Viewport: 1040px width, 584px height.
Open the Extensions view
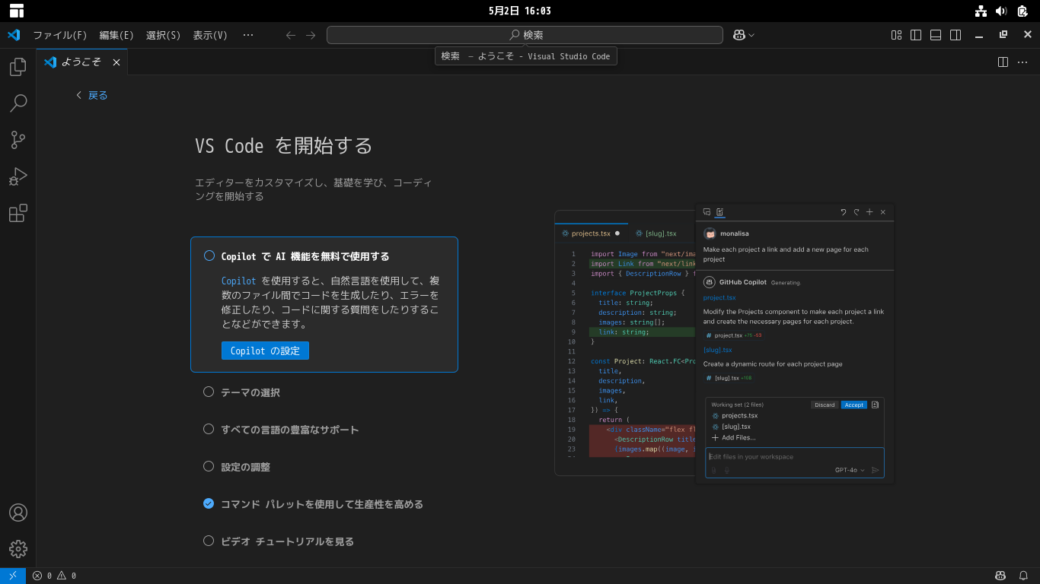click(18, 213)
